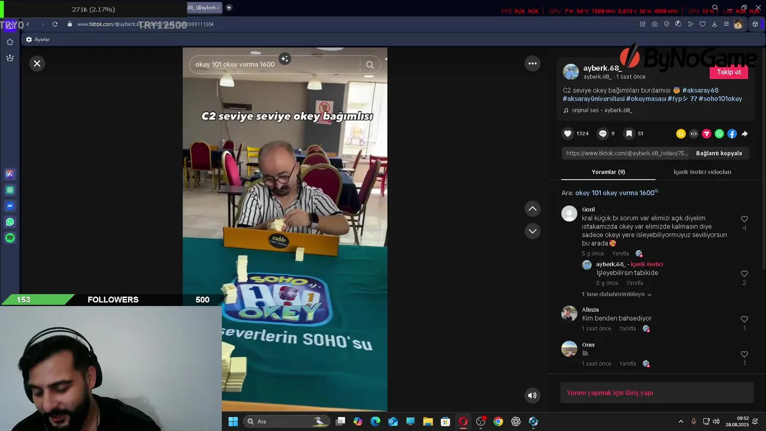This screenshot has height=431, width=766.
Task: Click the taskbar Ara search box
Action: pyautogui.click(x=287, y=421)
